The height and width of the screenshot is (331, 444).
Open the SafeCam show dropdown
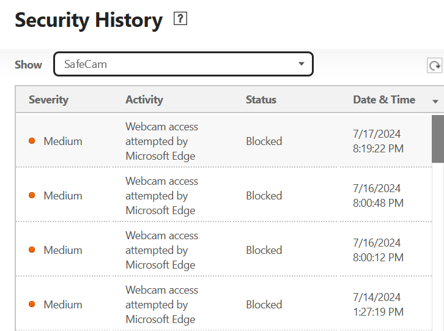[183, 64]
